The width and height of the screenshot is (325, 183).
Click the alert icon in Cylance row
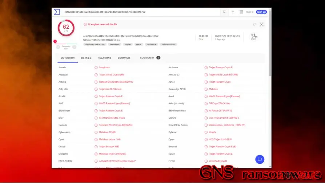tap(206, 132)
